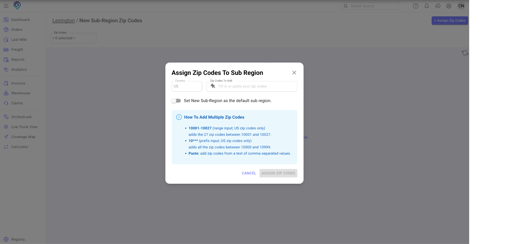The width and height of the screenshot is (523, 244).
Task: Expand the Zip Codes filter dropdown
Action: 73,38
